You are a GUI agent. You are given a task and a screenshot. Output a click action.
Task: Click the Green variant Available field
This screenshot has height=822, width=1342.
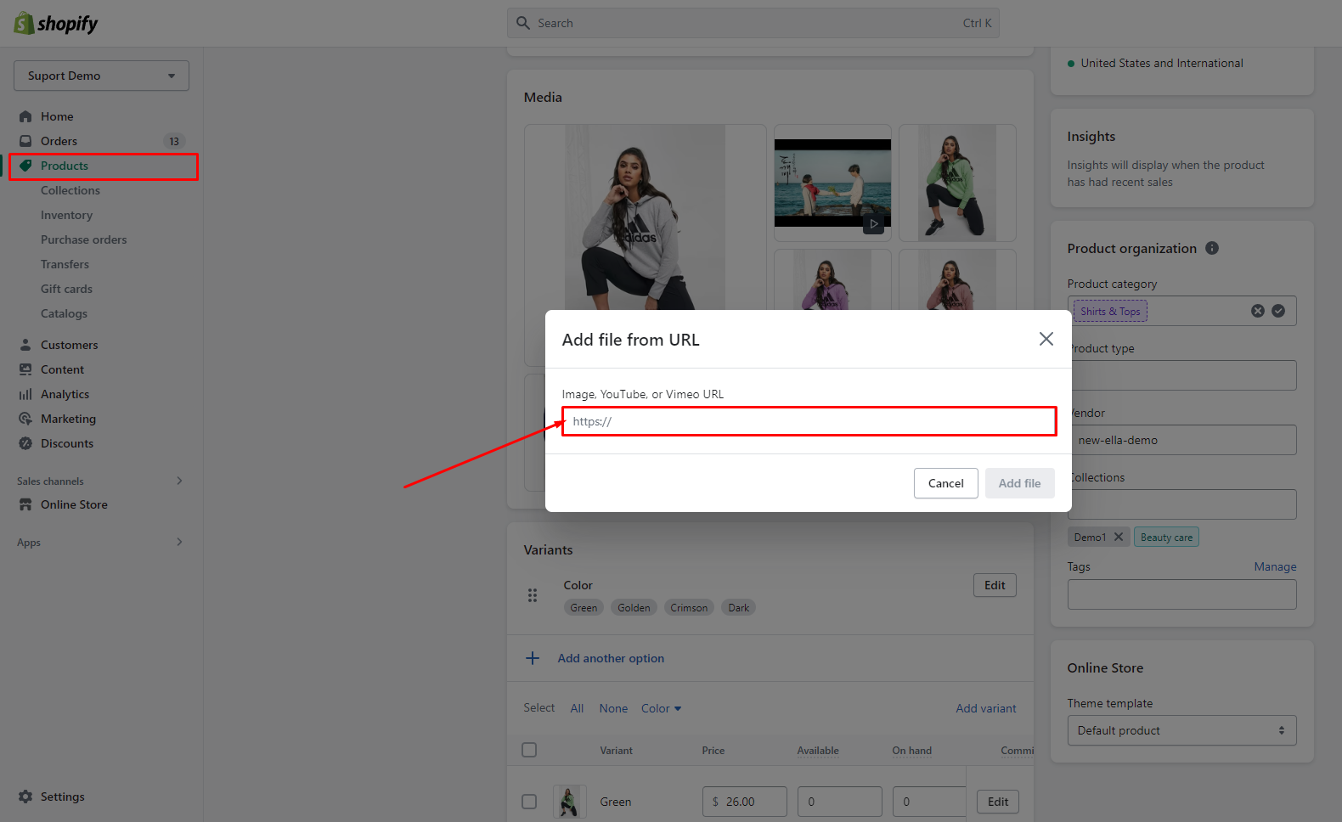click(840, 802)
